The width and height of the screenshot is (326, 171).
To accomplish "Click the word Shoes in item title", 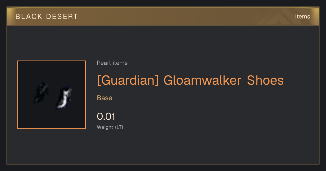I will pos(265,81).
